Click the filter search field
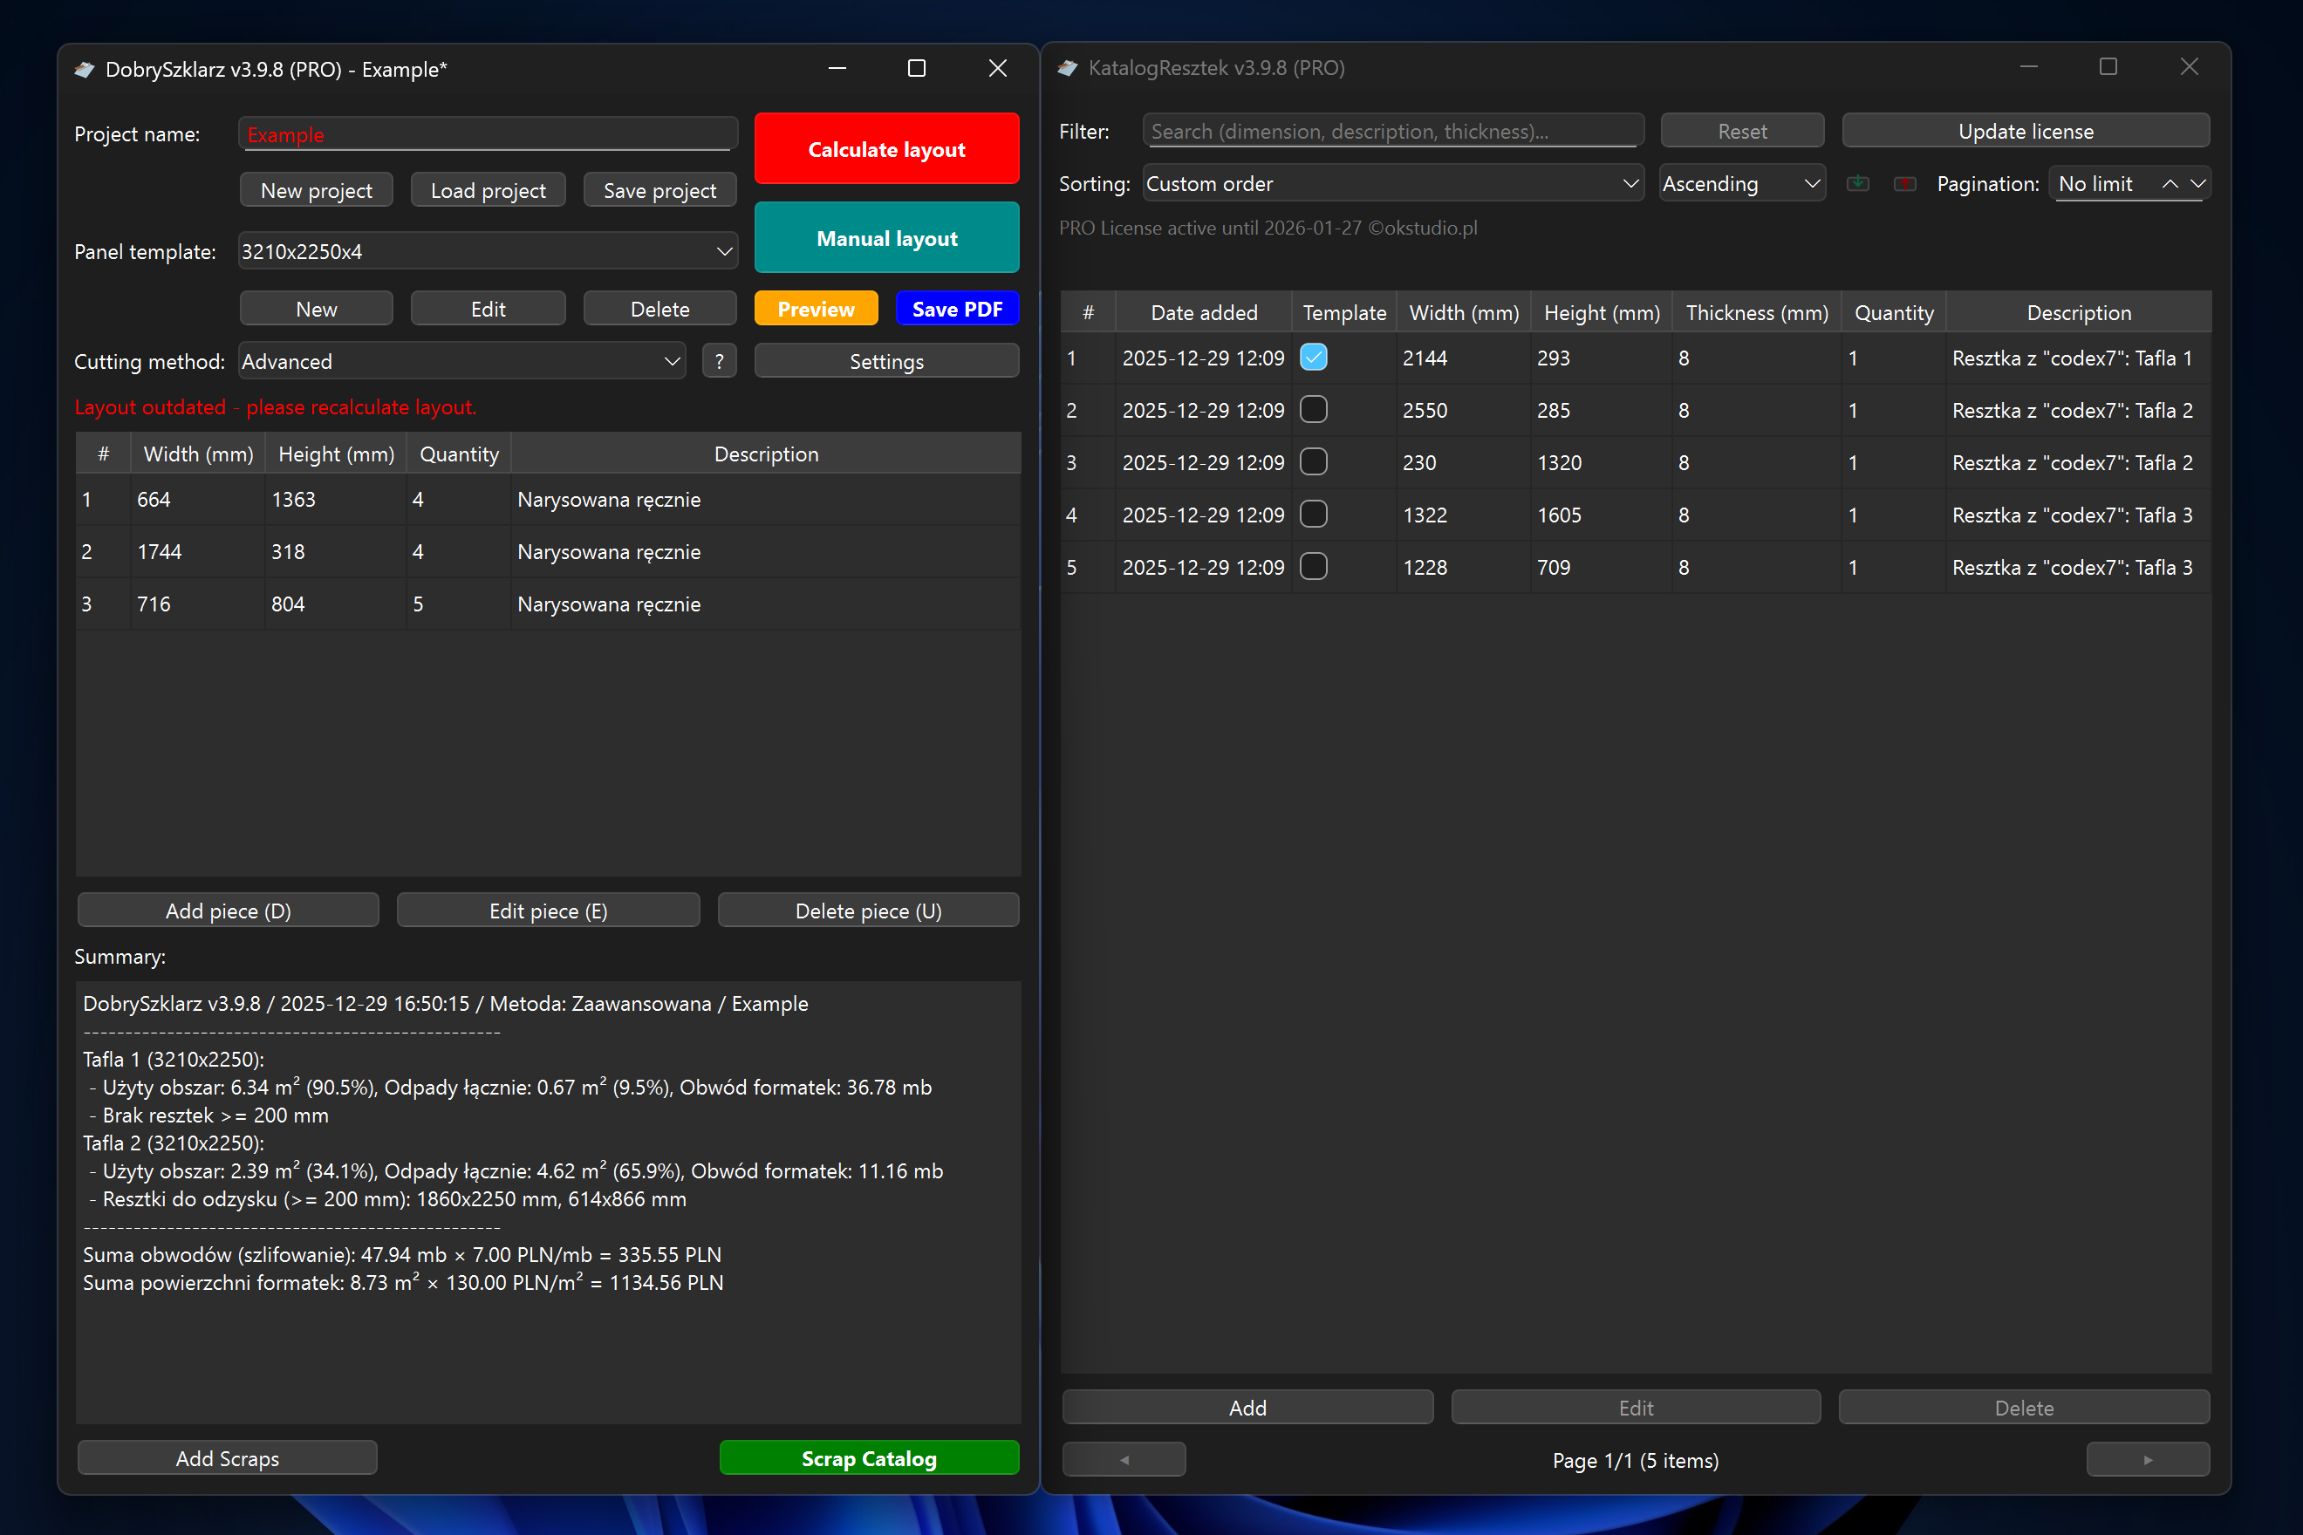The image size is (2303, 1535). (1392, 130)
